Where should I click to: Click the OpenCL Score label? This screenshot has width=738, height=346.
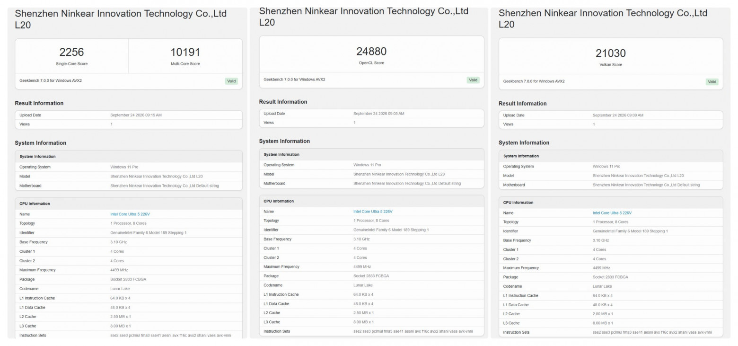pyautogui.click(x=371, y=63)
